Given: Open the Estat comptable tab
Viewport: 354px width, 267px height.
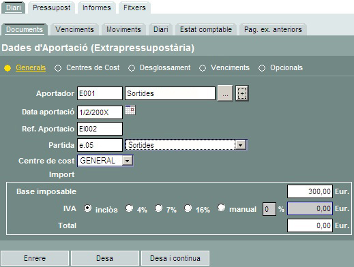Looking at the screenshot, I should [x=206, y=29].
